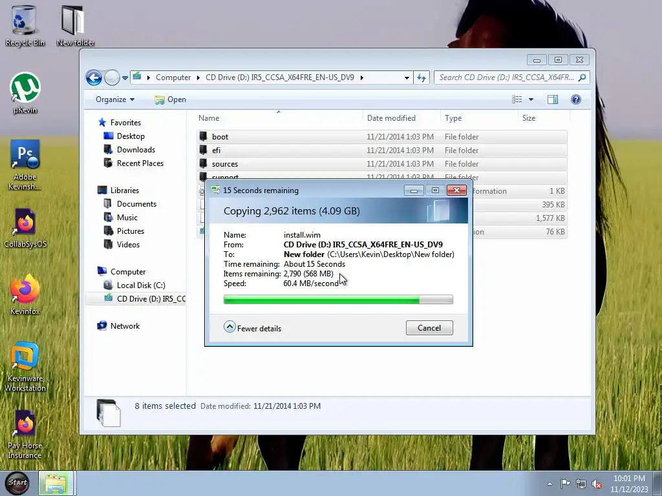662x496 pixels.
Task: Open the Pictures library
Action: click(124, 231)
